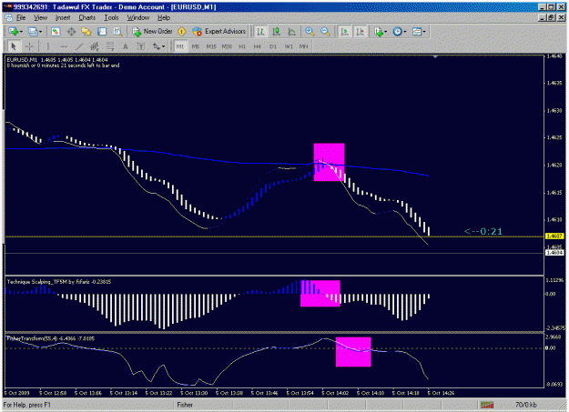Open the Templates dropdown arrow

(x=424, y=32)
